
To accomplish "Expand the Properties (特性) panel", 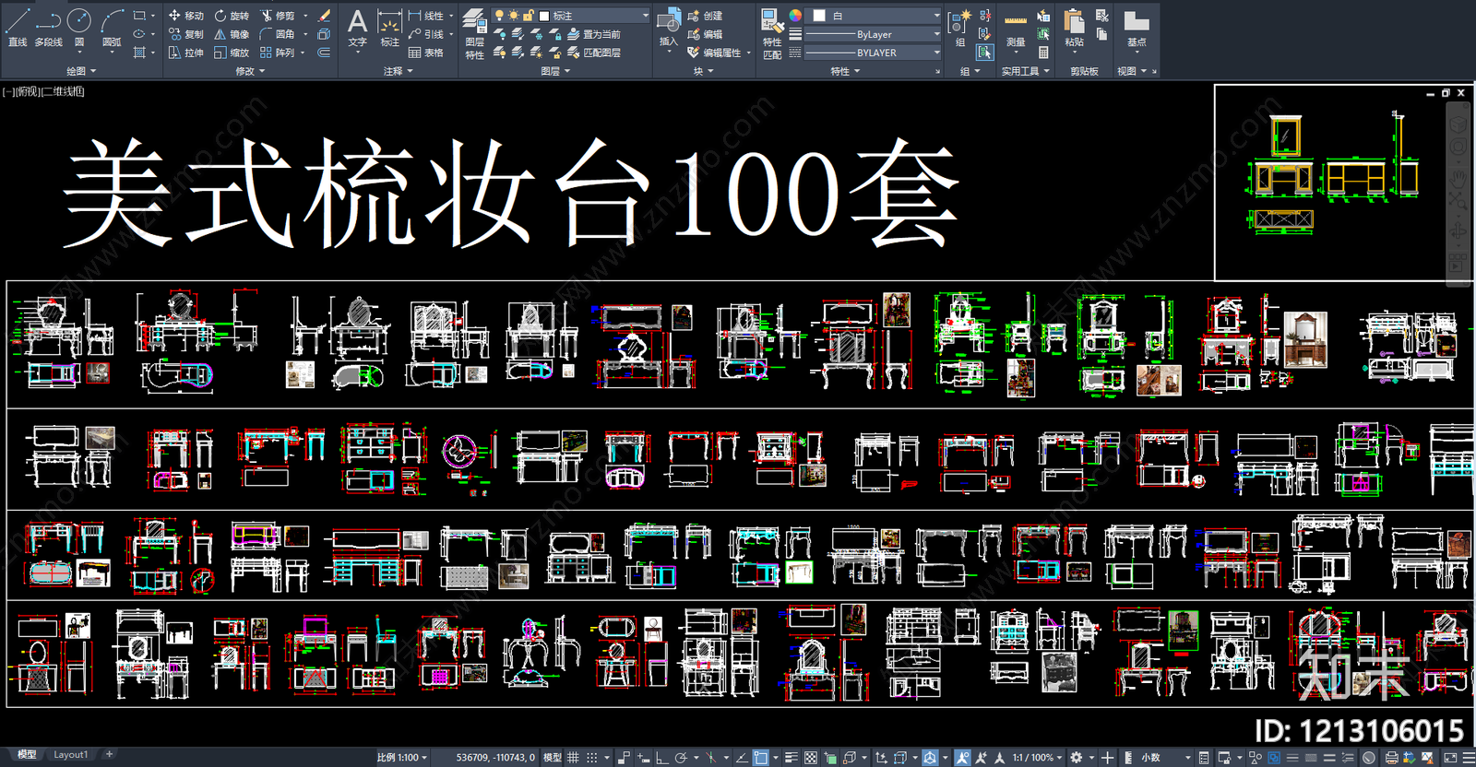I will 845,71.
